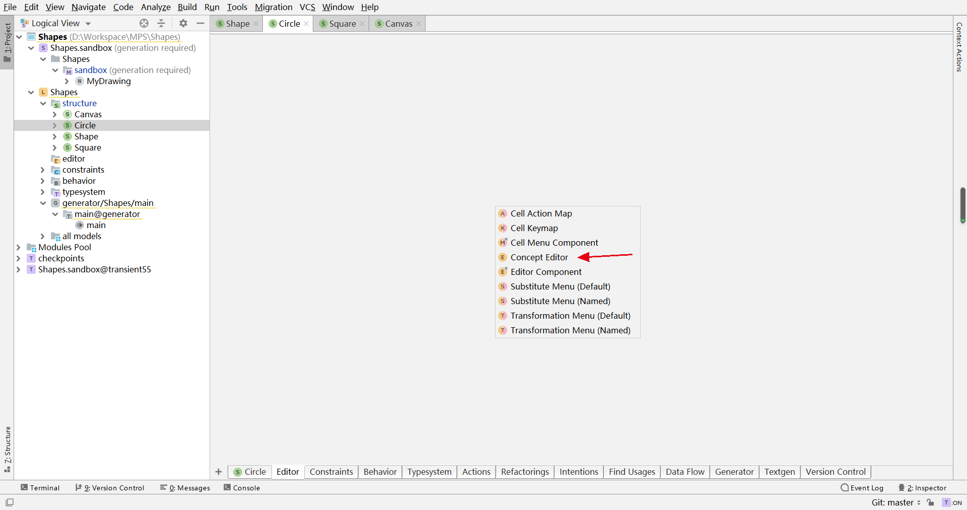This screenshot has width=967, height=510.
Task: Collapse the generator/Shapes/main node
Action: tap(43, 203)
